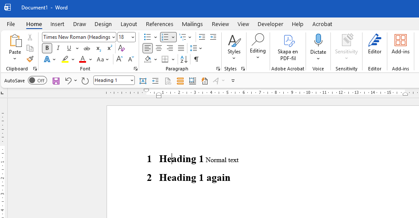Toggle Bold formatting off

point(47,48)
